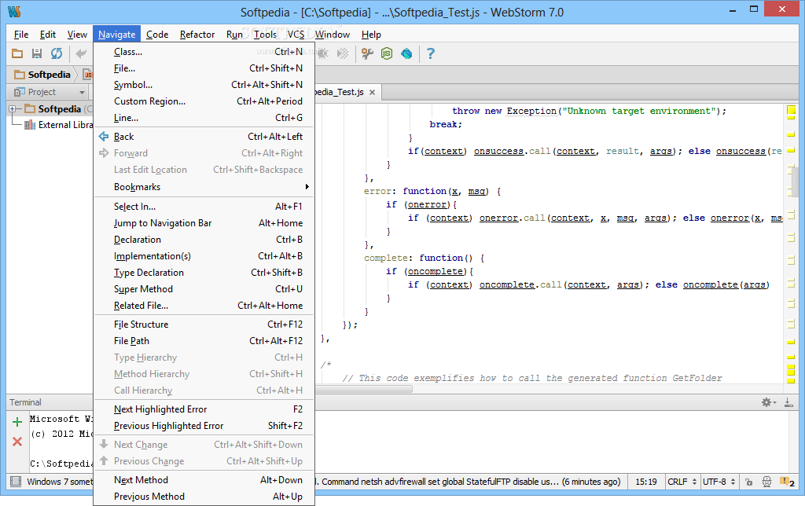This screenshot has width=805, height=506.
Task: Click the horizontal scrollbar under the editor
Action: [363, 389]
